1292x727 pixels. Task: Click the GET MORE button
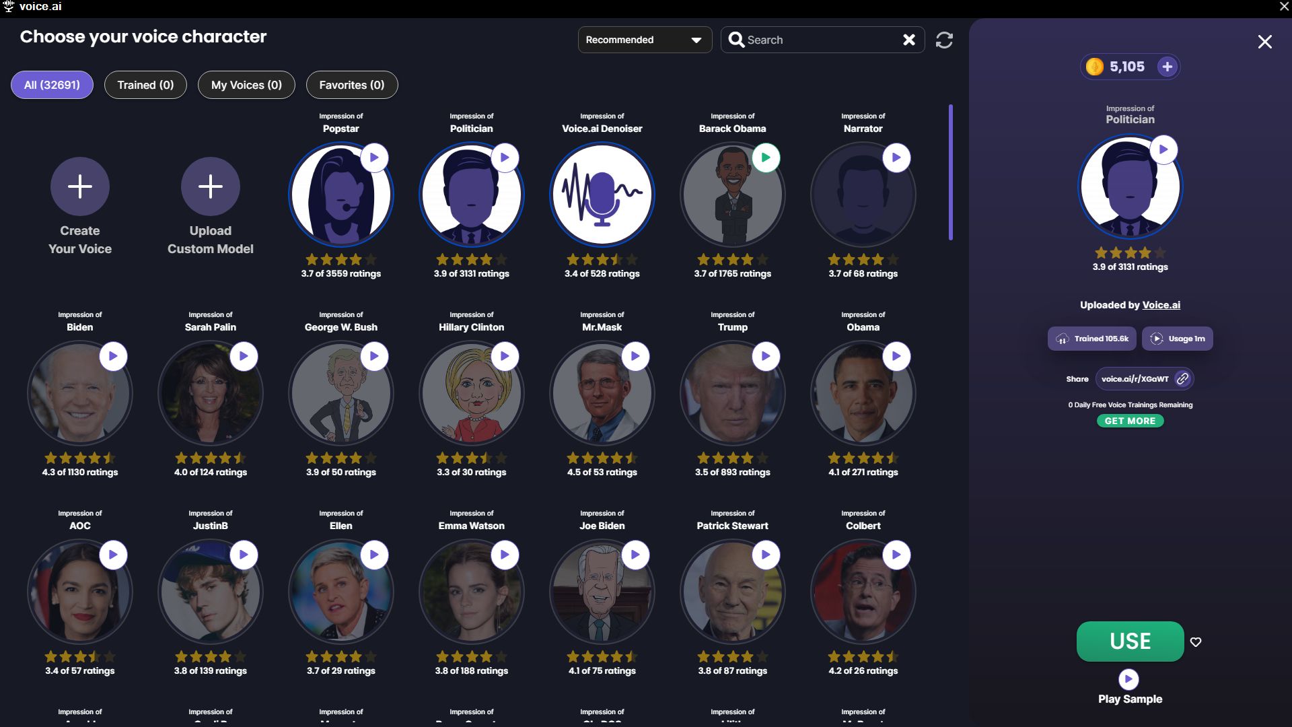coord(1130,421)
